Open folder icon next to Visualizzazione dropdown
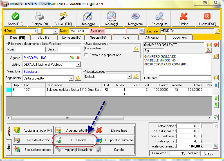This screenshot has width=224, height=161. pos(136,76)
